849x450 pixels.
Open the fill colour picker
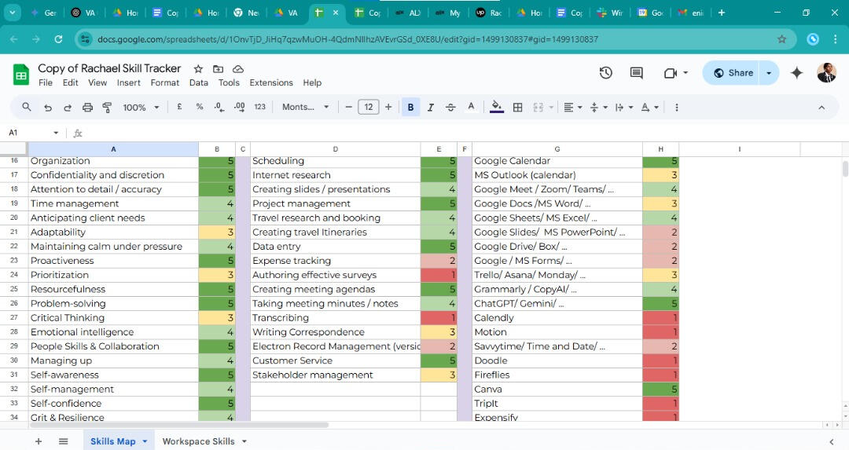click(x=496, y=108)
